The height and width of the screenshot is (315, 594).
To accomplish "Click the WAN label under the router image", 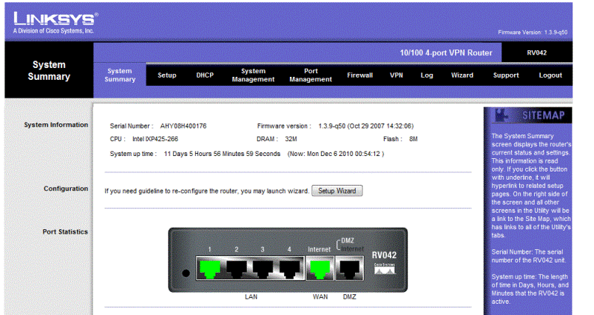I will (x=320, y=297).
